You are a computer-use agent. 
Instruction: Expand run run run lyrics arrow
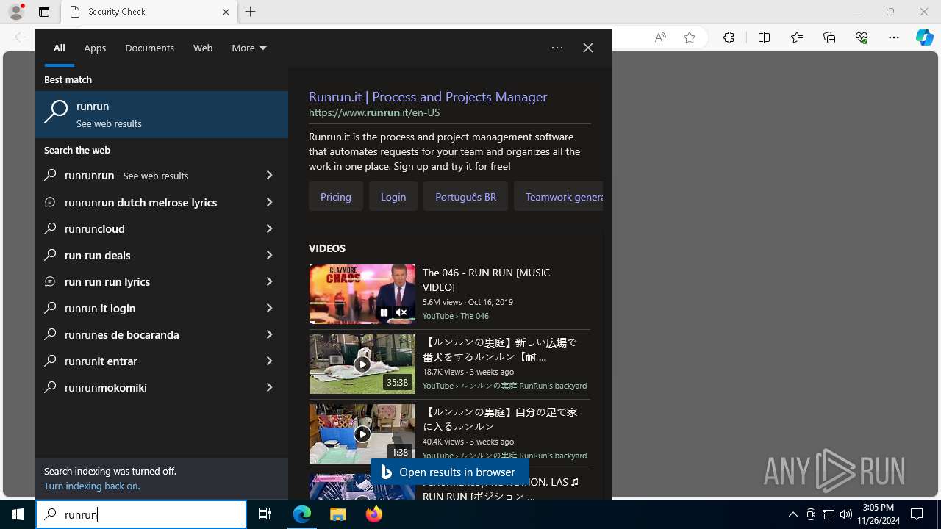click(269, 281)
